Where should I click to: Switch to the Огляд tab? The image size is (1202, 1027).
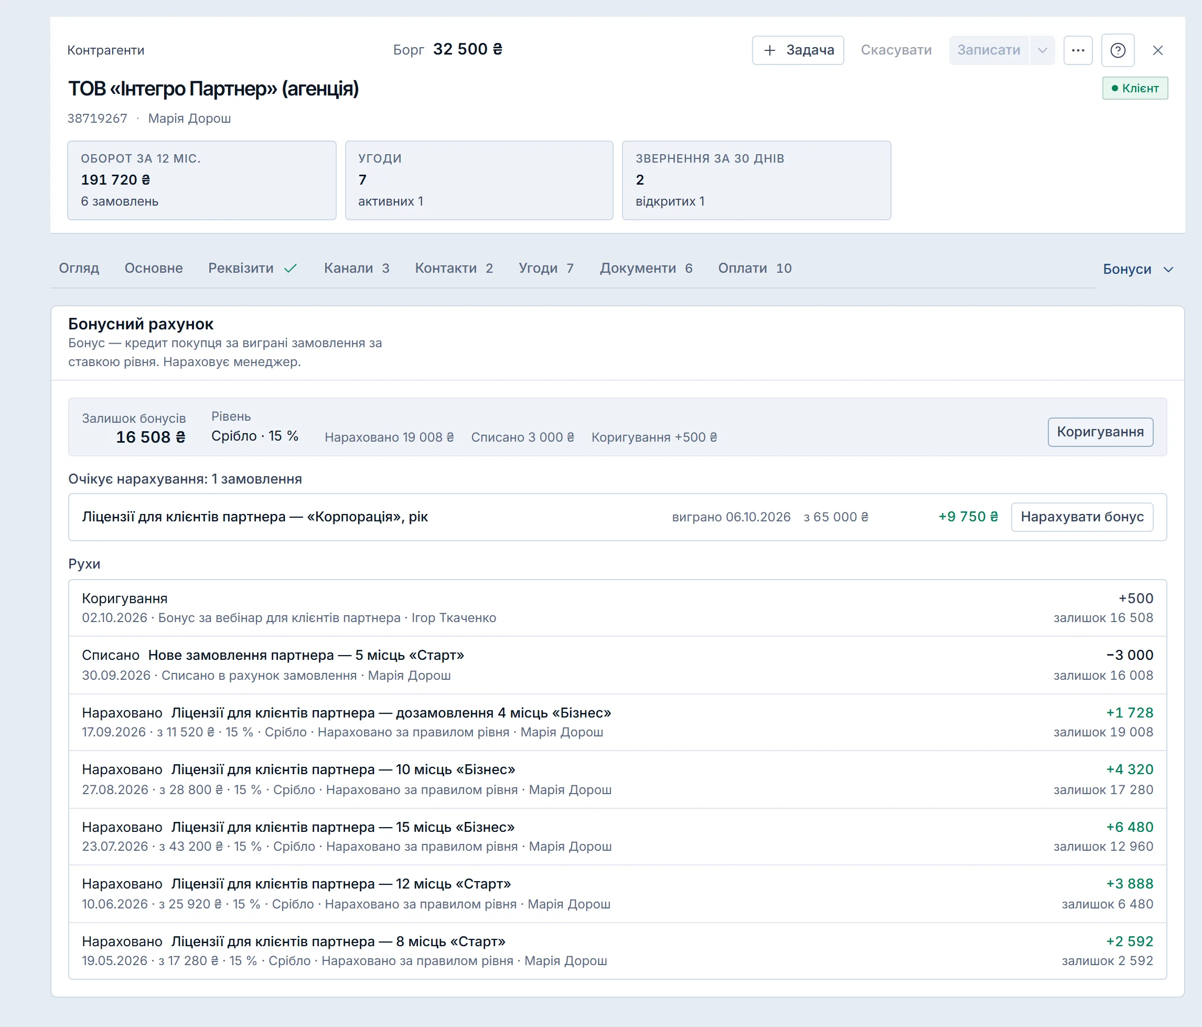[79, 268]
